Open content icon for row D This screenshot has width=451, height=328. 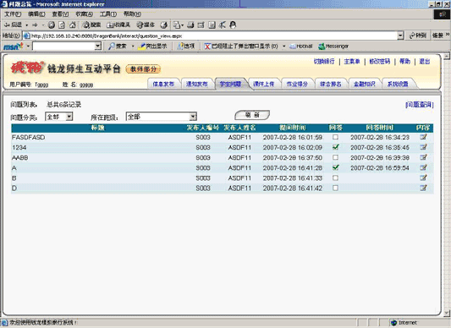click(423, 188)
